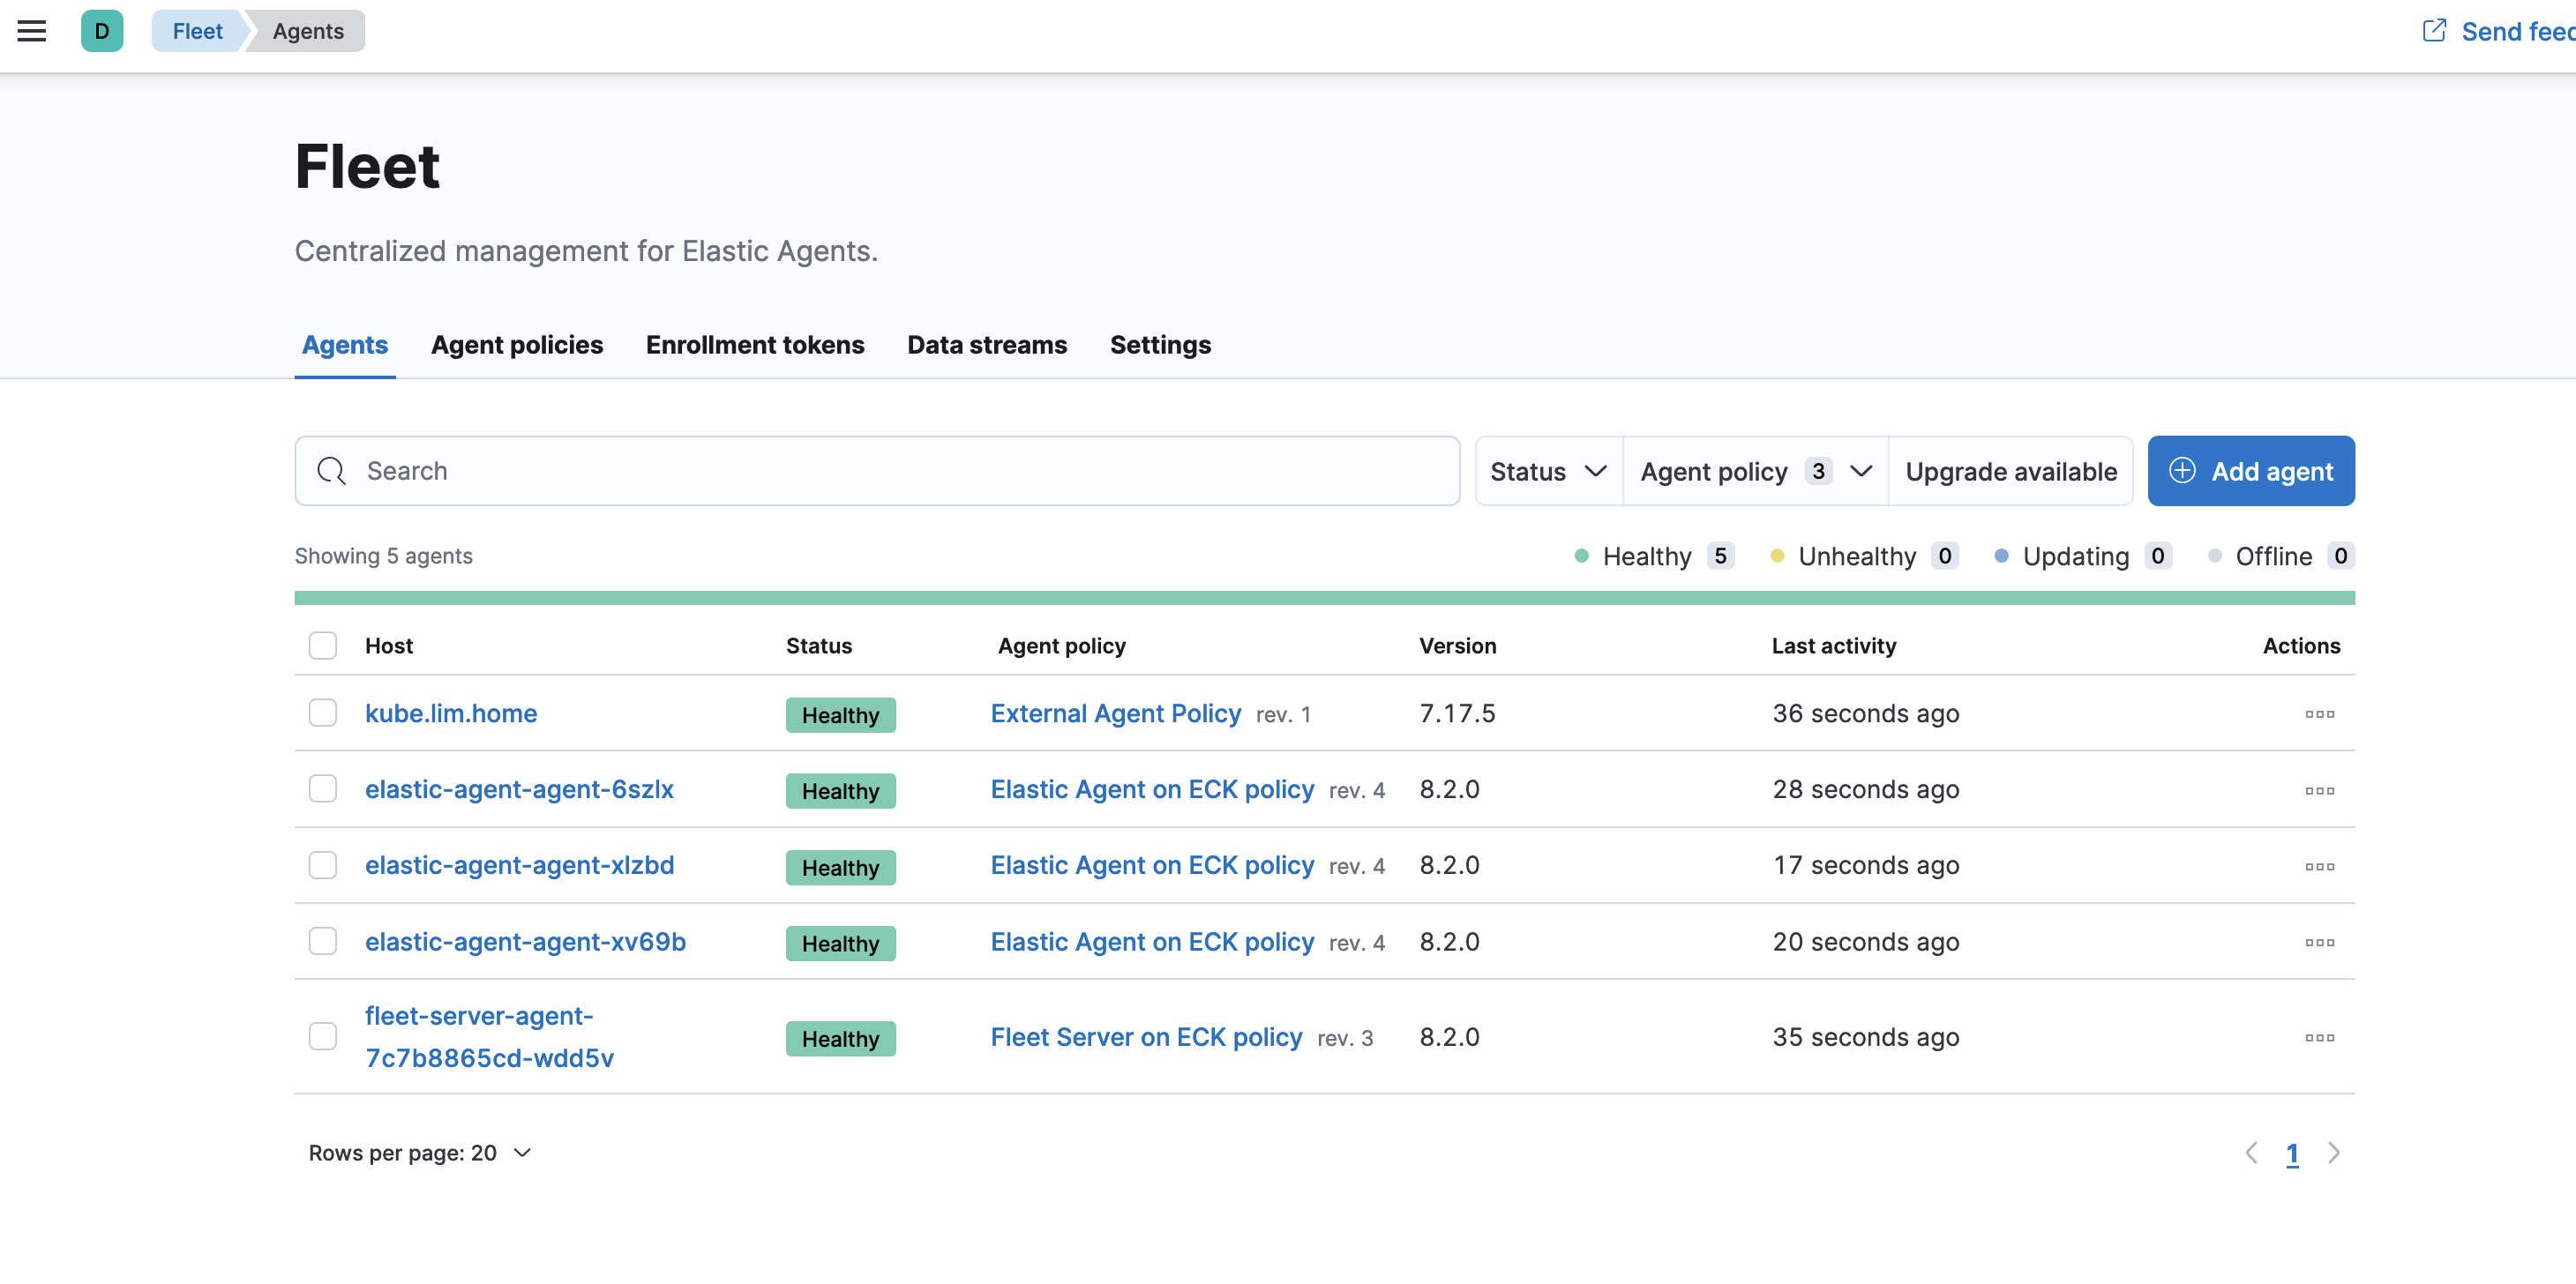Go to next page arrow
Screen dimensions: 2576x1284
tap(2333, 1153)
